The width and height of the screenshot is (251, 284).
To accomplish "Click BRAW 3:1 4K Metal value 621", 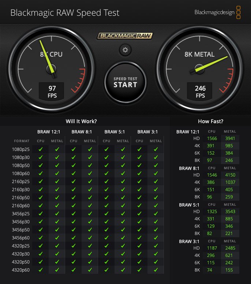I will tap(229, 255).
